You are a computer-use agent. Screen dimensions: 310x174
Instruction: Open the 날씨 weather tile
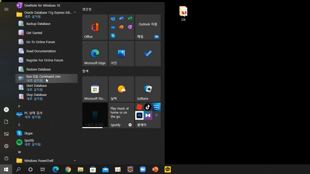click(121, 89)
